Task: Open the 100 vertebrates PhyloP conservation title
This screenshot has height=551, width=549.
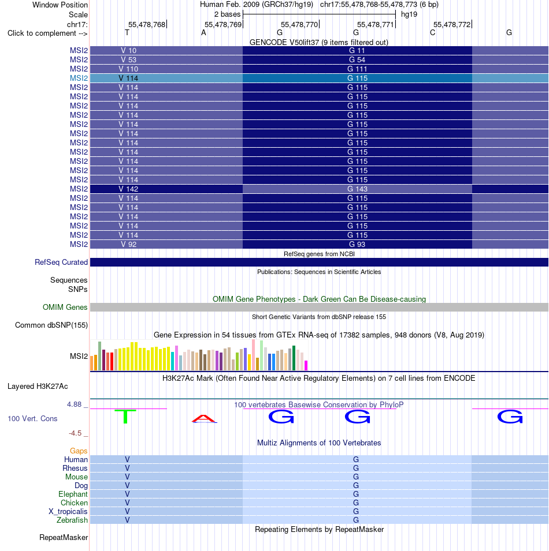Action: coord(319,404)
